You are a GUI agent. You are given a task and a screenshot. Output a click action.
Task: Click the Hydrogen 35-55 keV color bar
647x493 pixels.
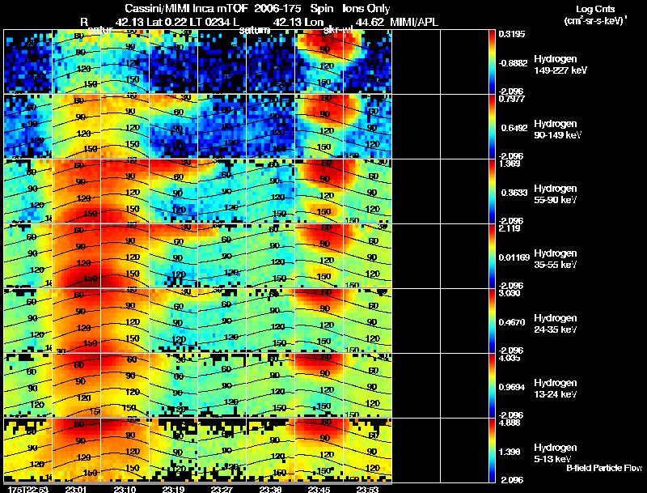[x=492, y=256]
